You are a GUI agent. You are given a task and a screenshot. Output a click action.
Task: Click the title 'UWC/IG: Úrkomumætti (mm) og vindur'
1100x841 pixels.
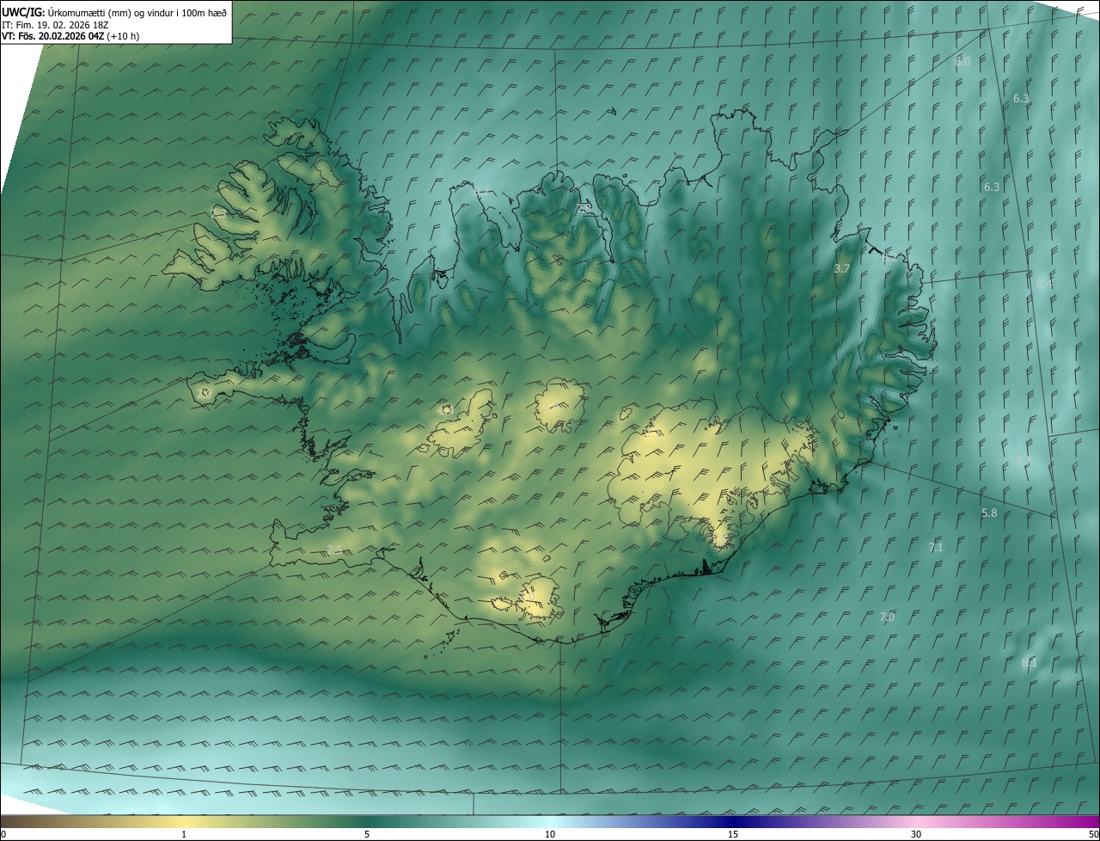pyautogui.click(x=115, y=11)
